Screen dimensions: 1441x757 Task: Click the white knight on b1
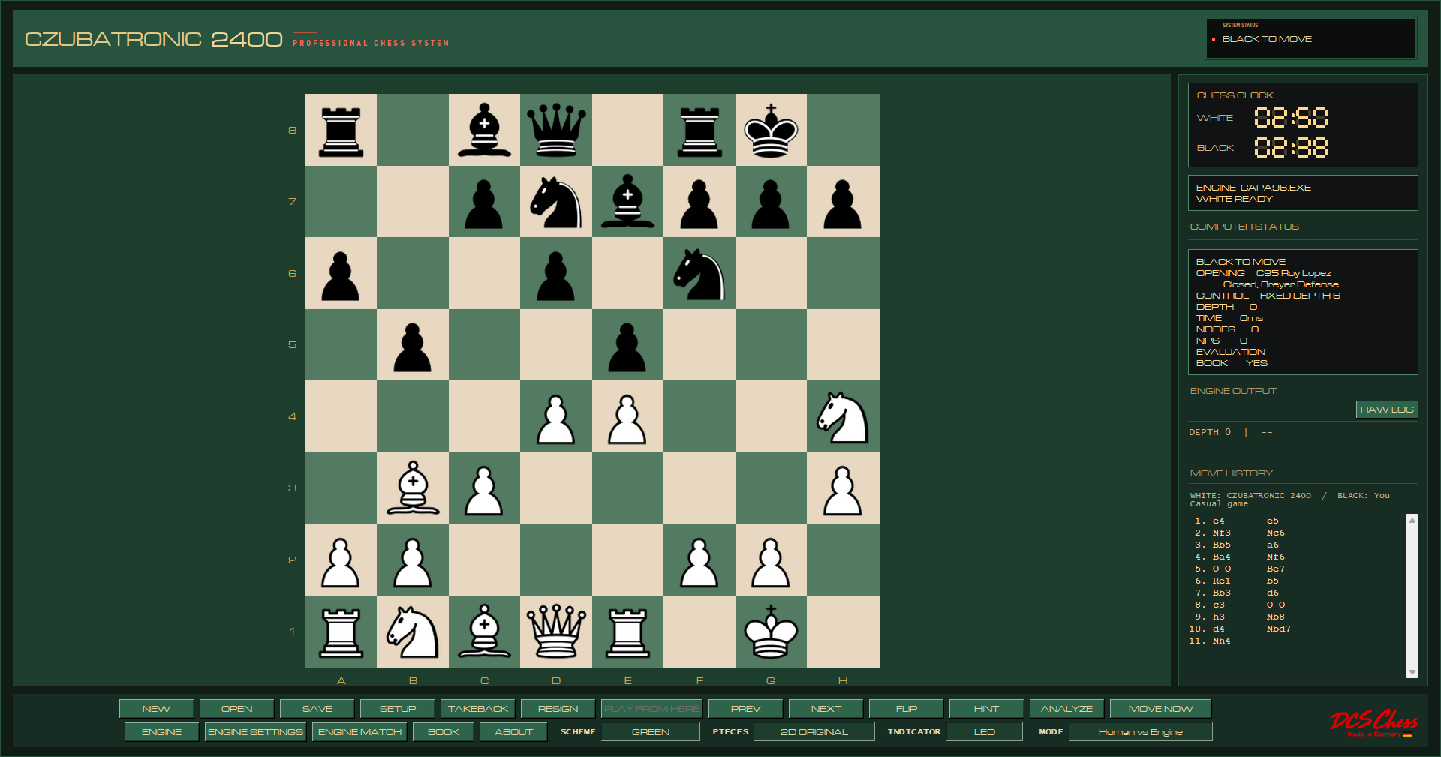click(x=413, y=632)
